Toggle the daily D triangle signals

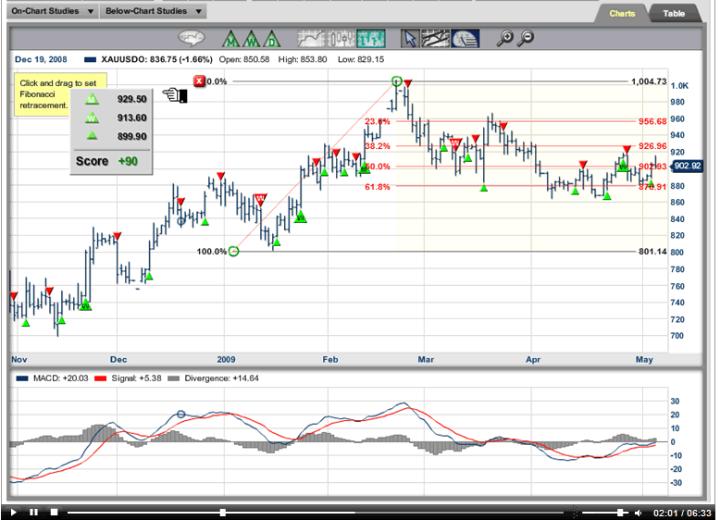tap(272, 39)
